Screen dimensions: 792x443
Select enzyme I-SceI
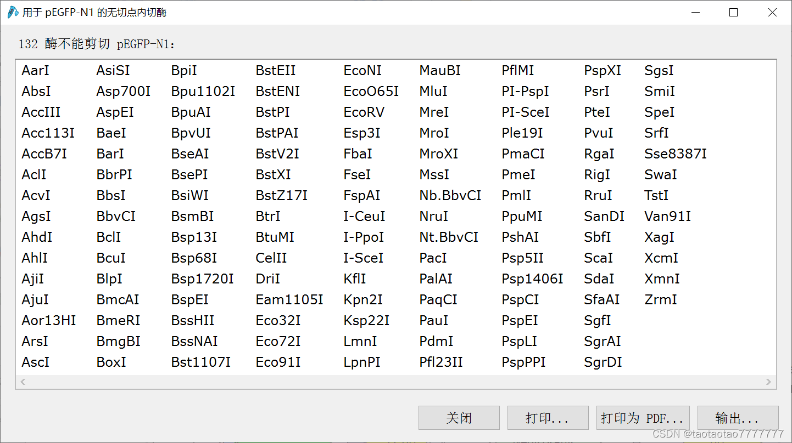coord(363,258)
